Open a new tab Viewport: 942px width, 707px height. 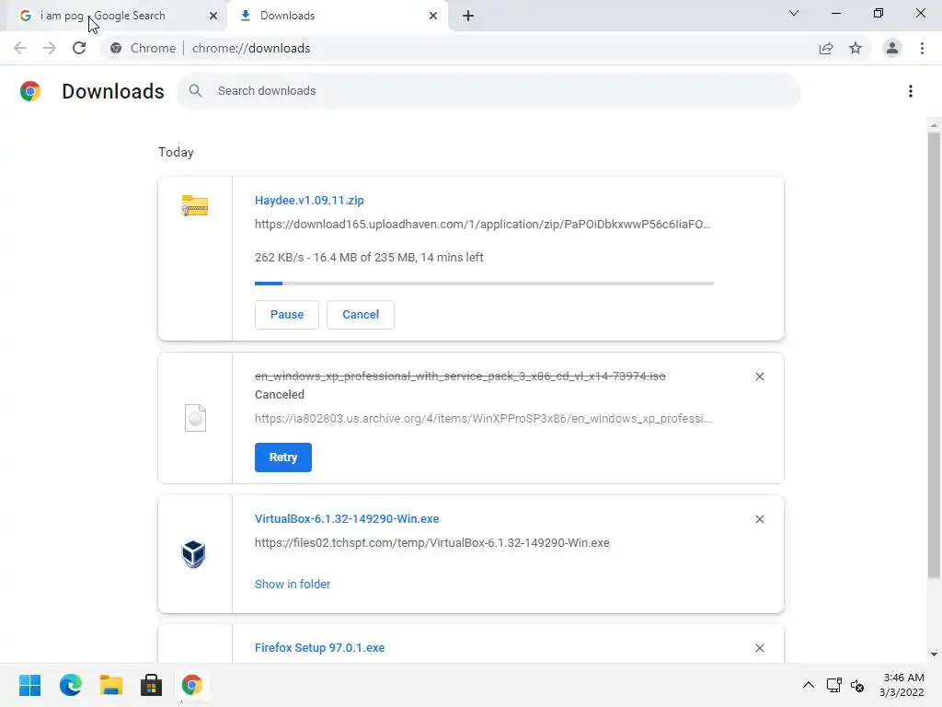click(468, 16)
